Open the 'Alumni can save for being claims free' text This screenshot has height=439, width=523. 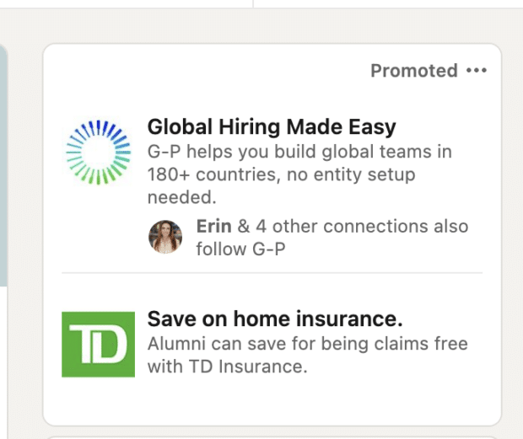pyautogui.click(x=308, y=344)
